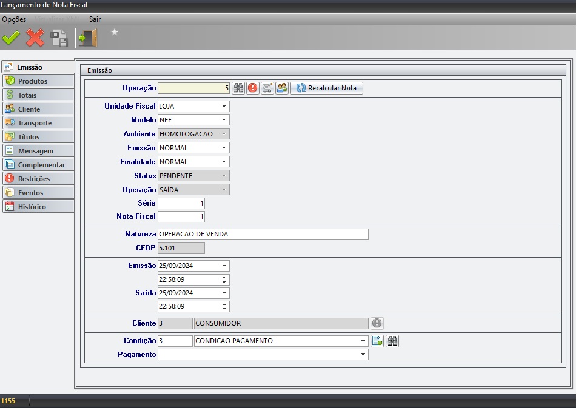Click the green checkmark confirm icon
The height and width of the screenshot is (408, 578).
[x=11, y=38]
